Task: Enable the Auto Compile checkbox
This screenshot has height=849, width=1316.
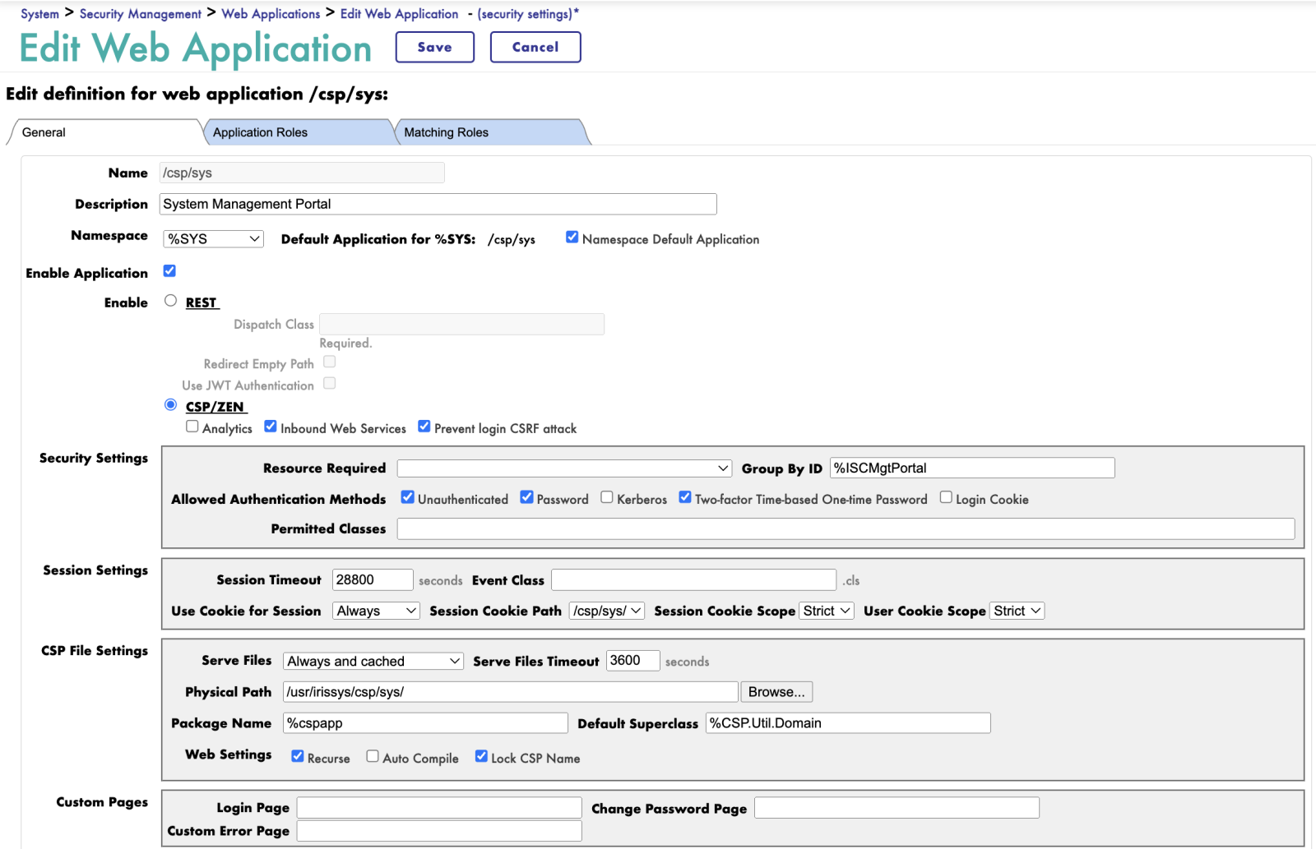Action: pyautogui.click(x=373, y=756)
